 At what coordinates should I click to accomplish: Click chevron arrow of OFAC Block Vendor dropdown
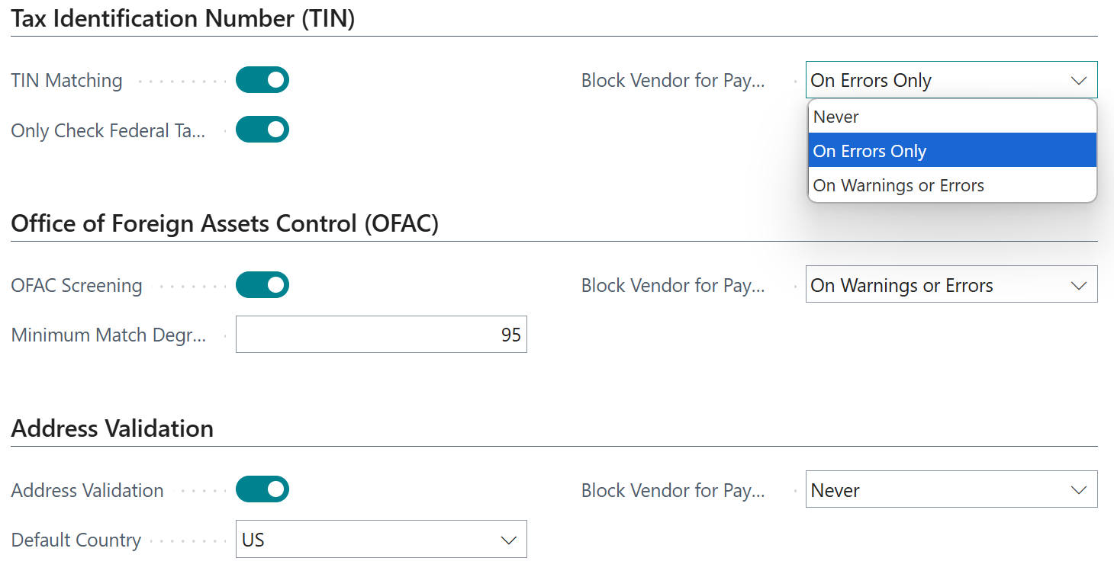1078,285
